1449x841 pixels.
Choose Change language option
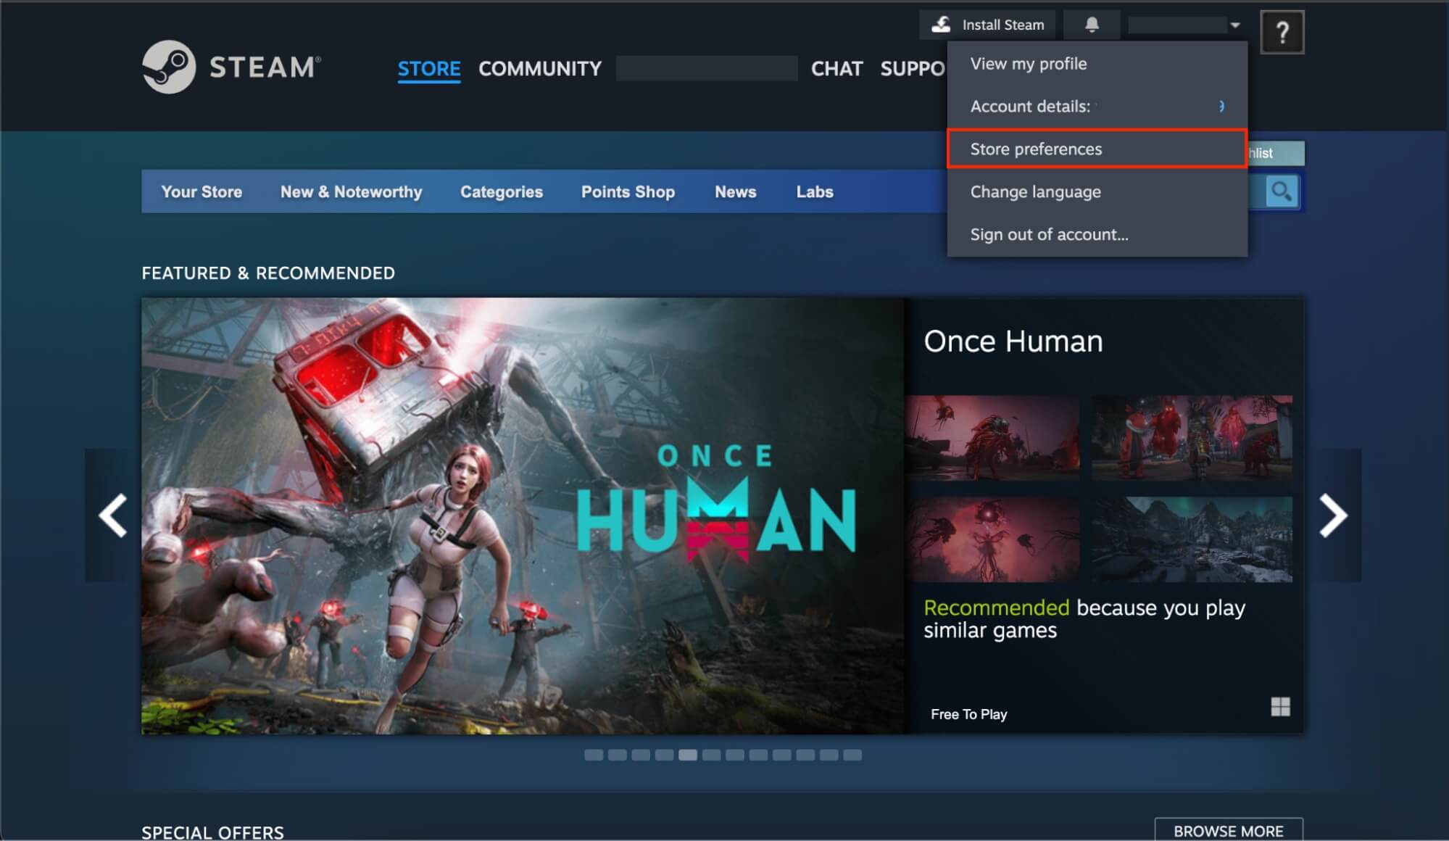tap(1097, 192)
